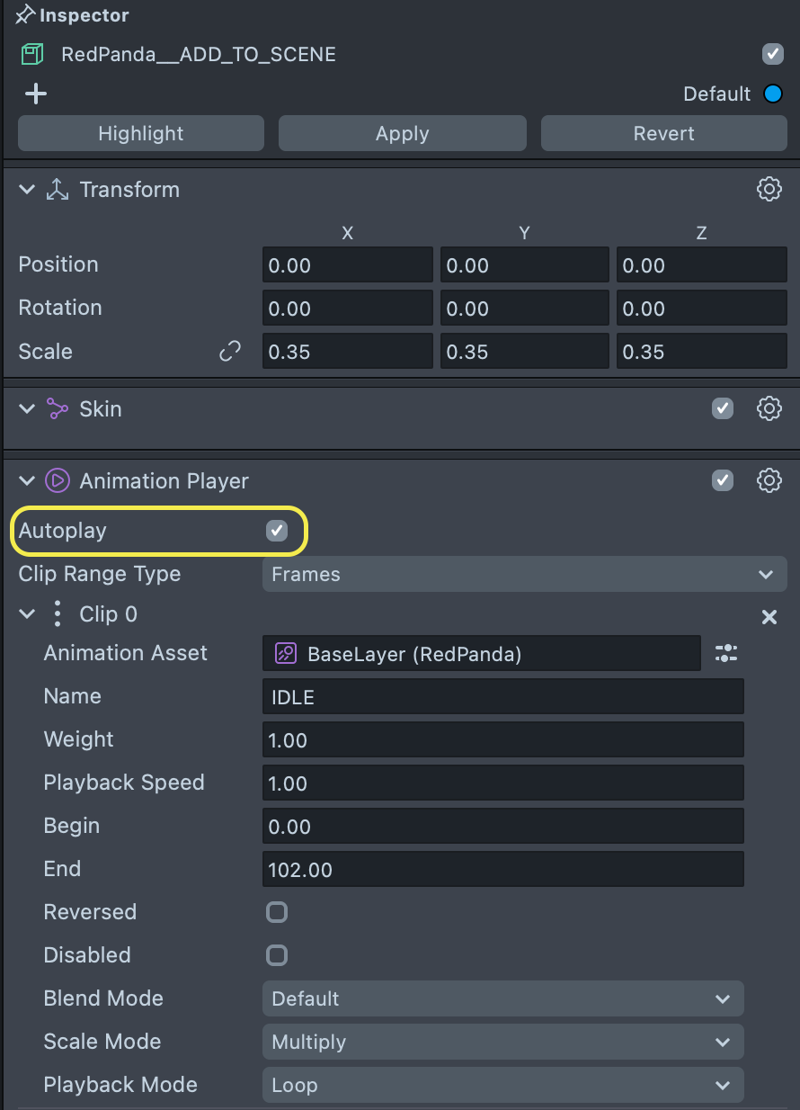800x1110 pixels.
Task: Click the blue Default layer color dot
Action: coord(772,94)
